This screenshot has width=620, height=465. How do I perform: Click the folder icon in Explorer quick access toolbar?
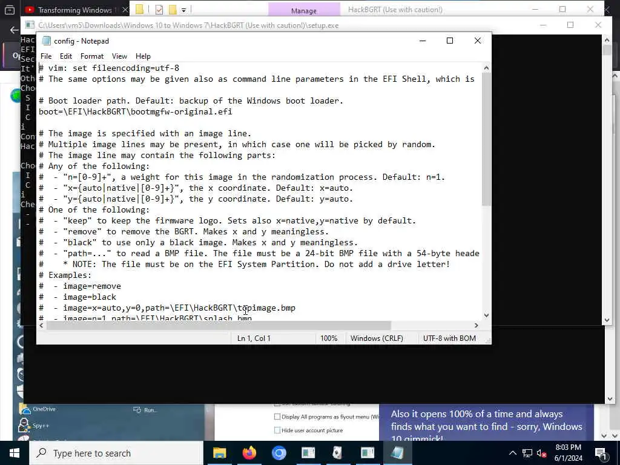[139, 10]
